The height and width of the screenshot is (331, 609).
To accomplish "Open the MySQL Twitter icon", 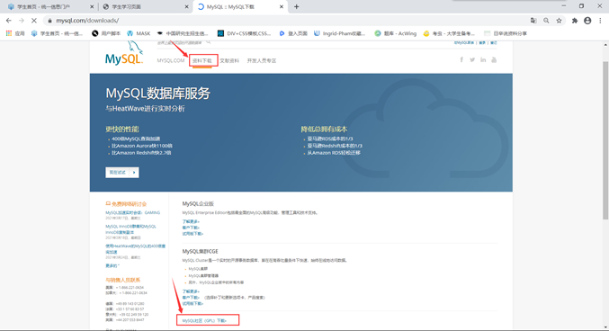I will pos(472,60).
